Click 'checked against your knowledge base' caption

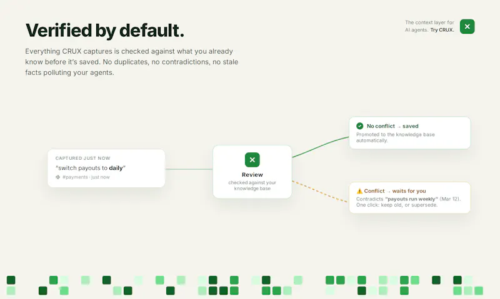252,185
